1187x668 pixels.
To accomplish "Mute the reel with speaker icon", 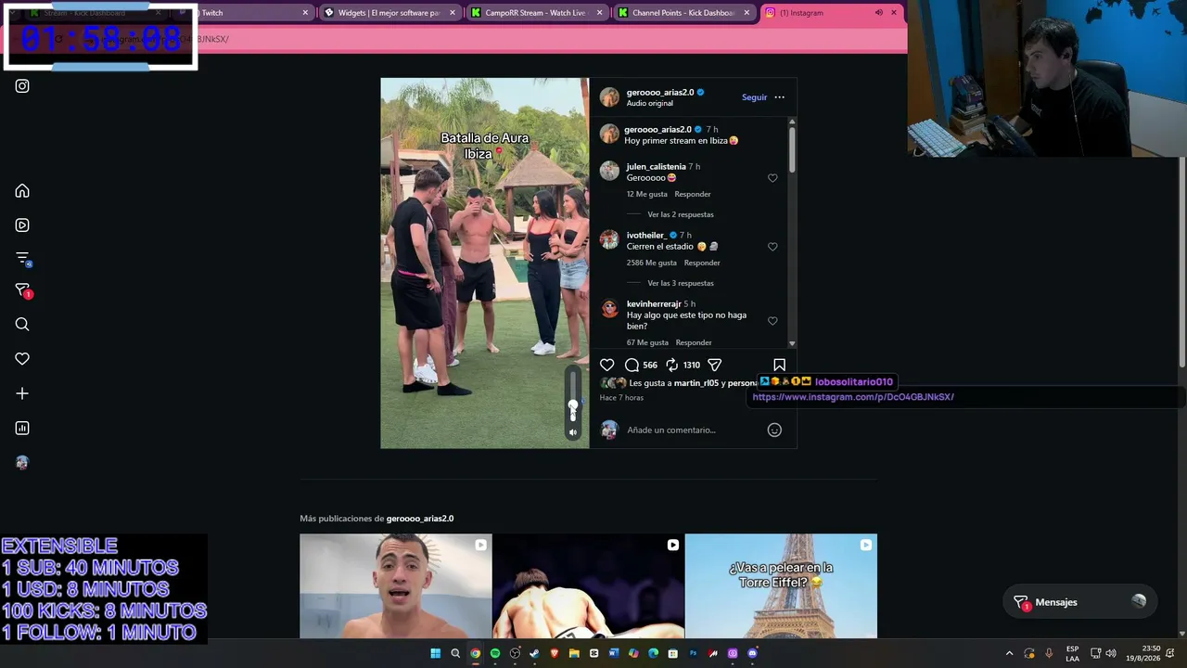I will point(573,432).
